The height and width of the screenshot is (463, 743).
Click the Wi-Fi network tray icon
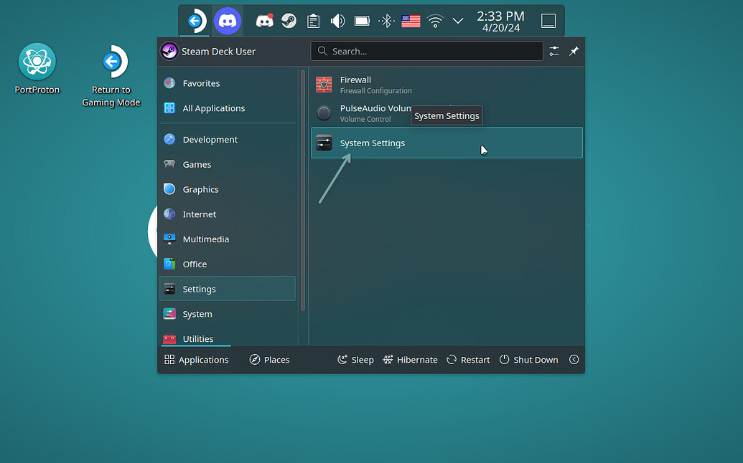coord(434,21)
